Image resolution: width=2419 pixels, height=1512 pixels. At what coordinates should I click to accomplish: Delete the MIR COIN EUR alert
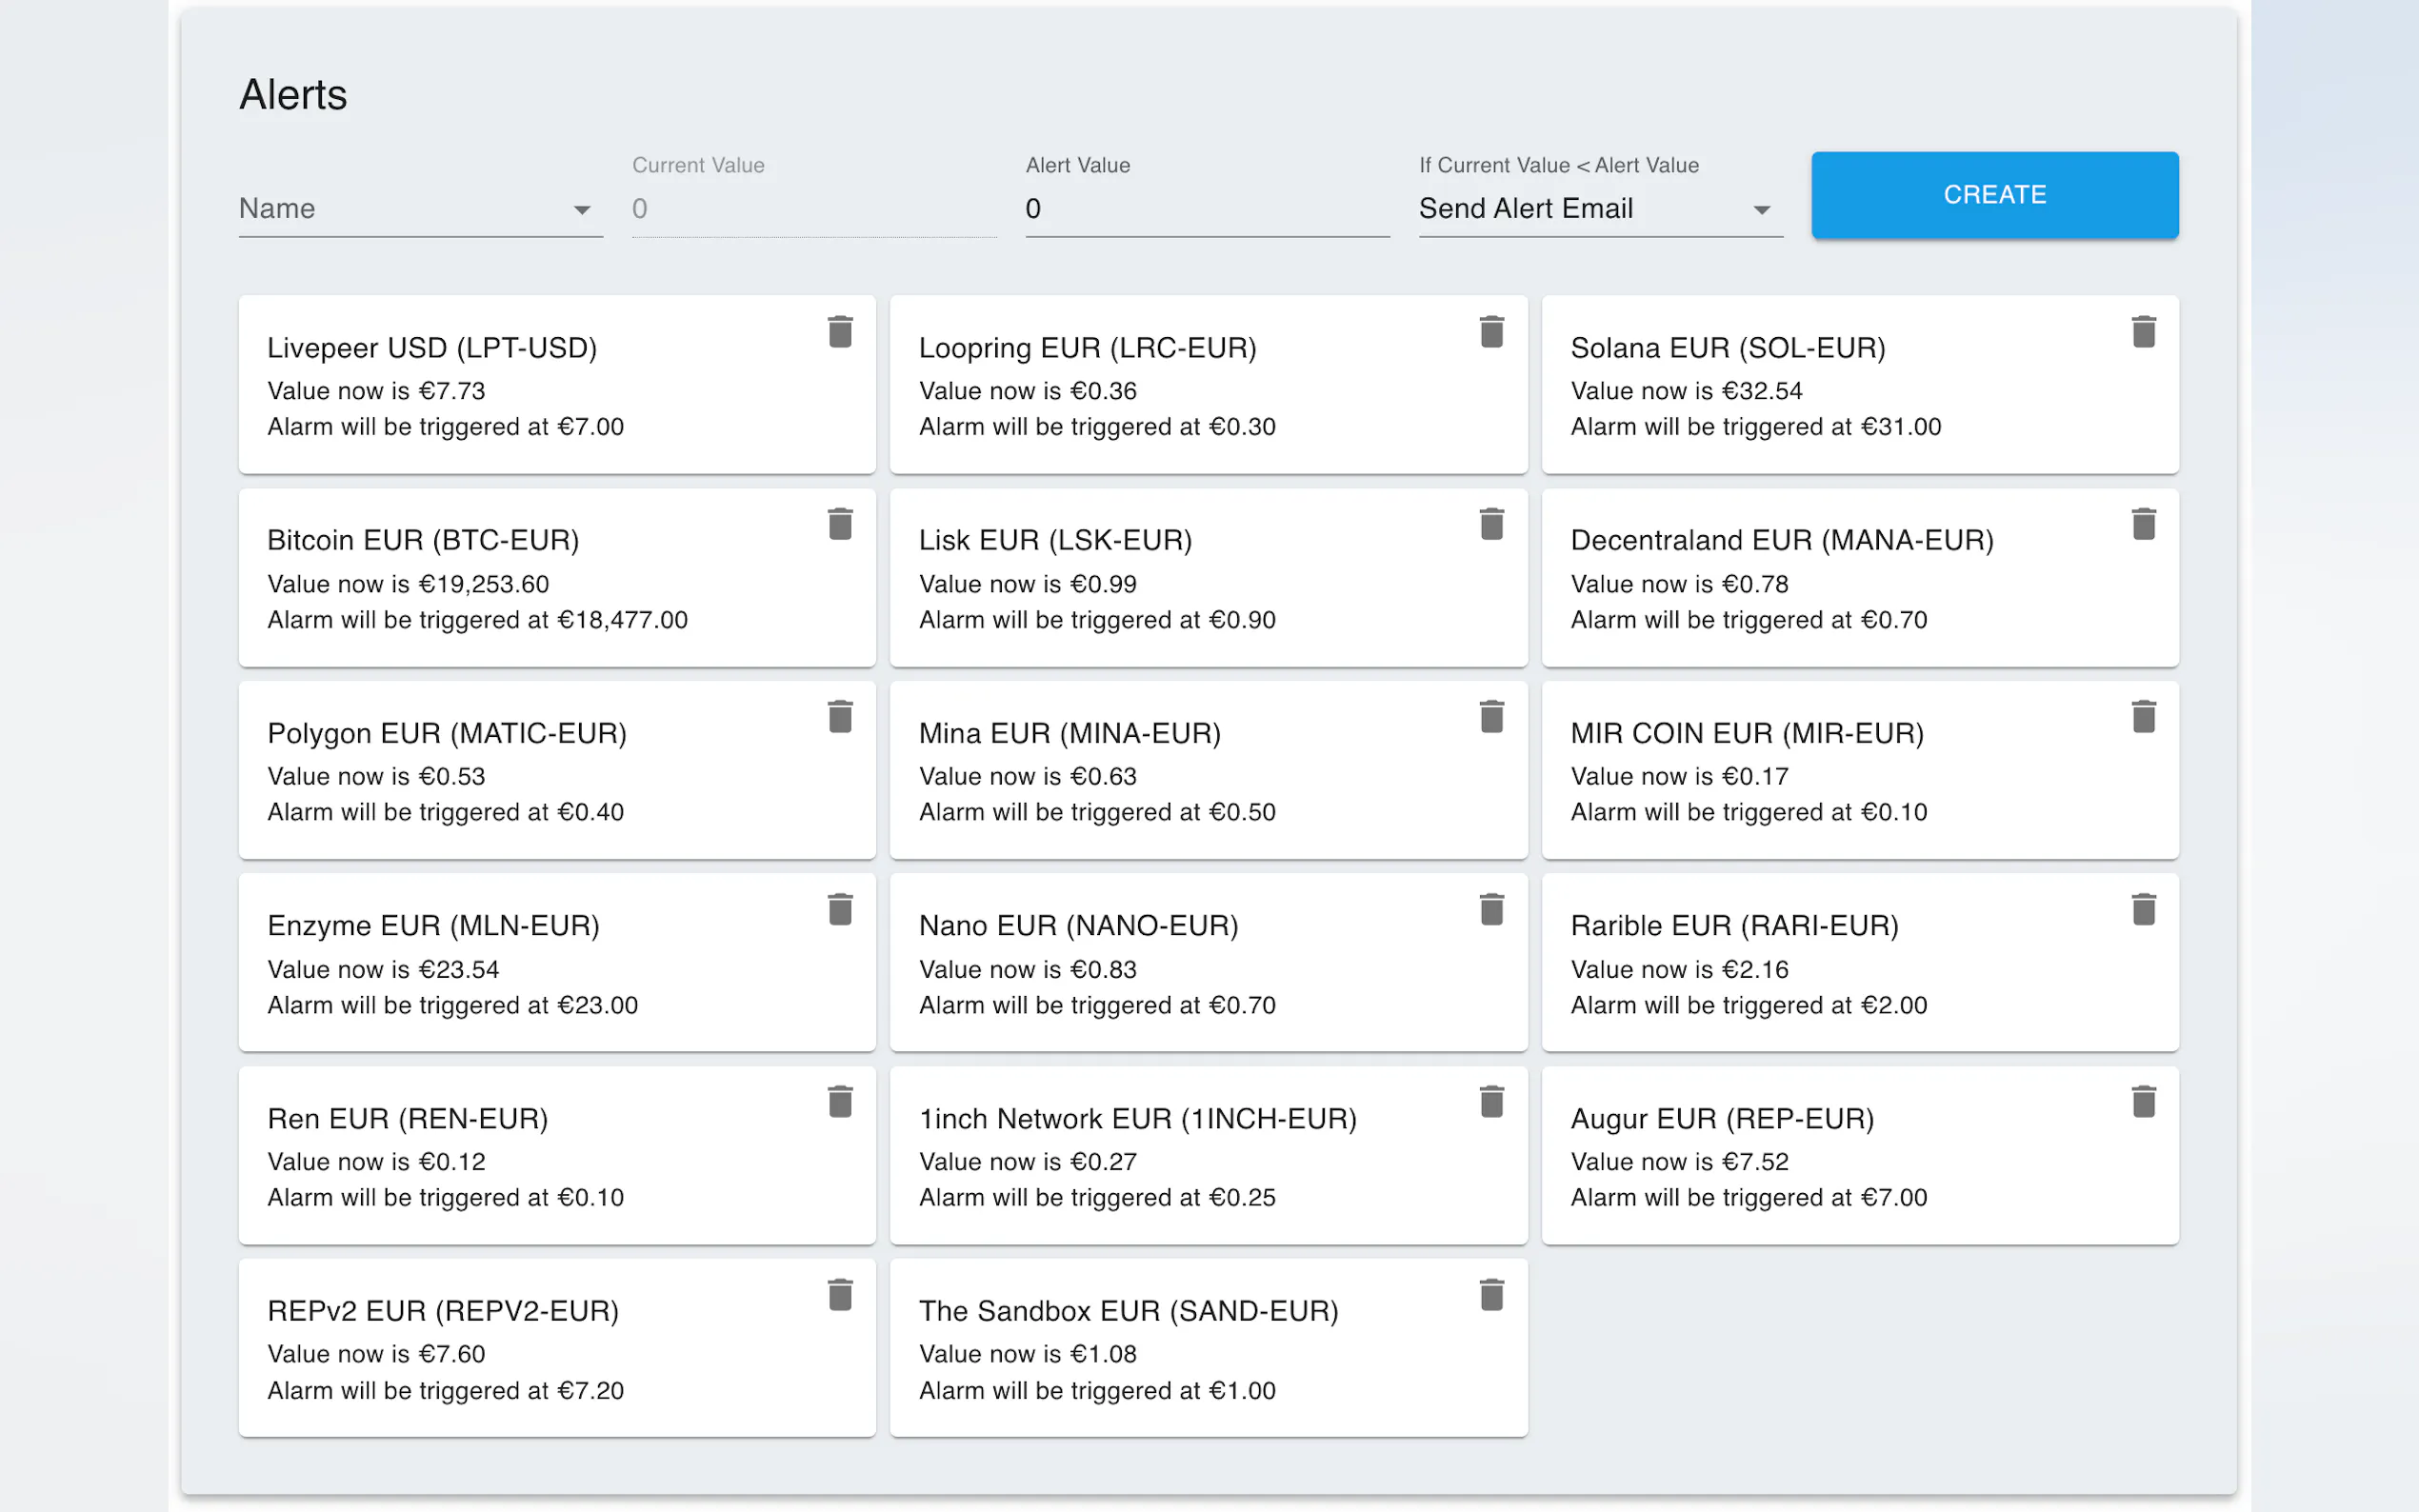click(2143, 717)
